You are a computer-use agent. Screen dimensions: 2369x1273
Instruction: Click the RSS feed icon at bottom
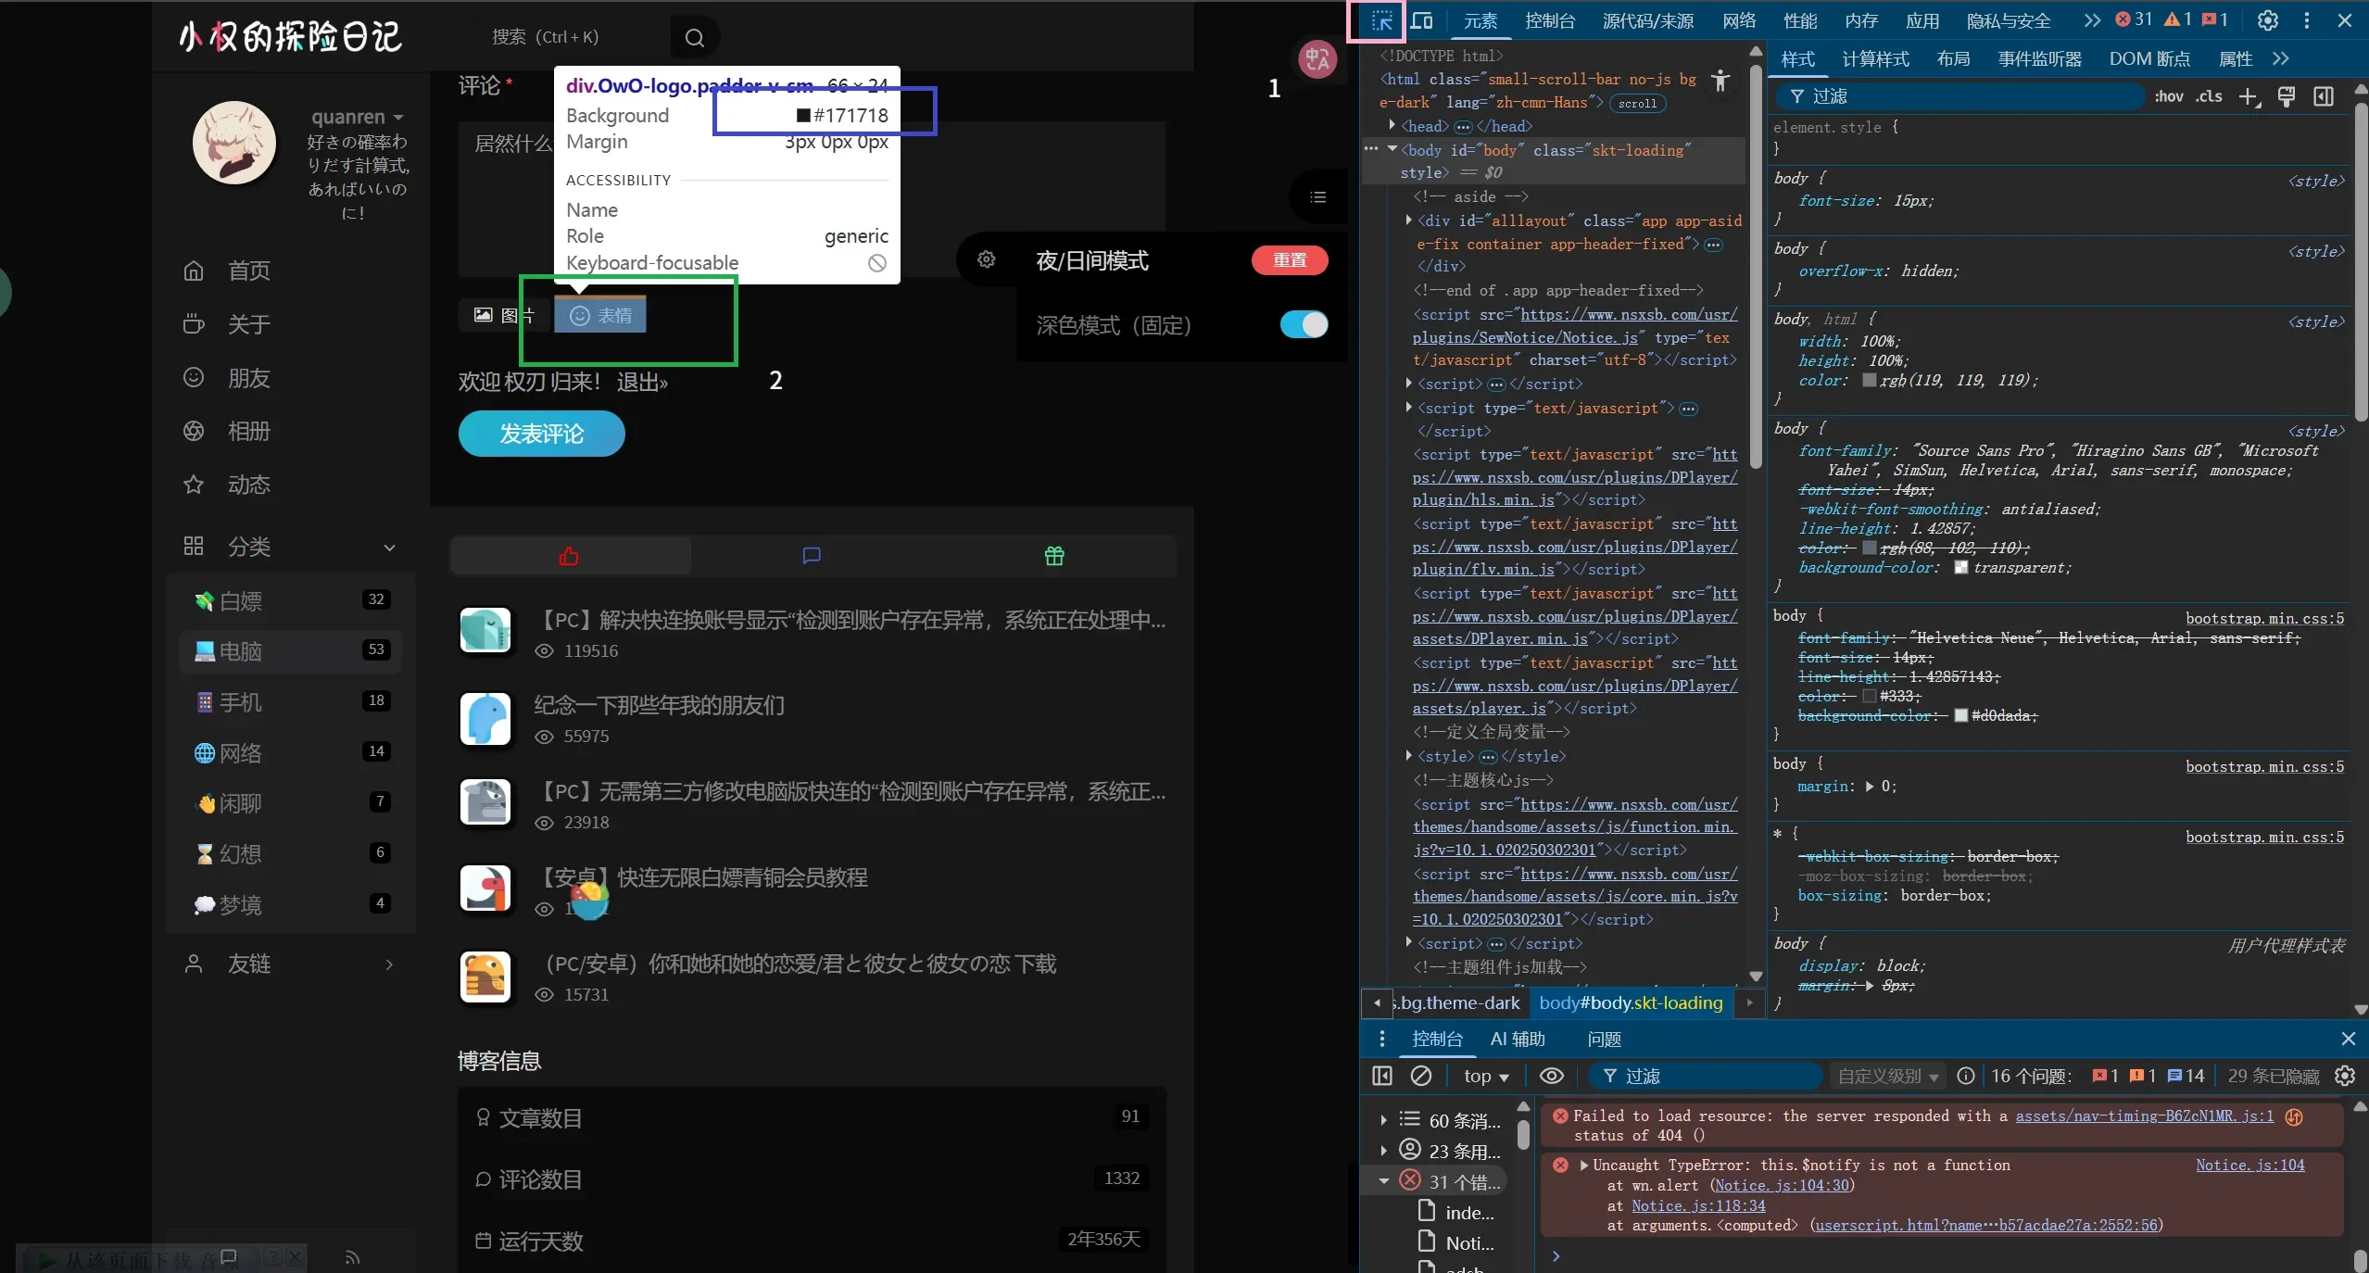tap(352, 1257)
